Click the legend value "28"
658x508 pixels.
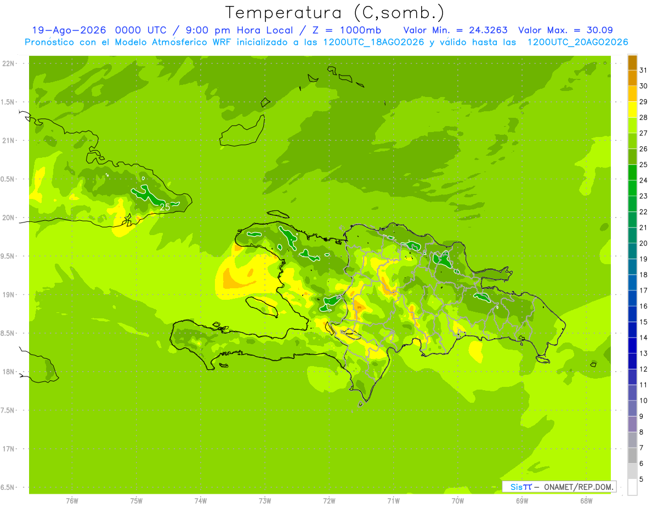point(644,117)
